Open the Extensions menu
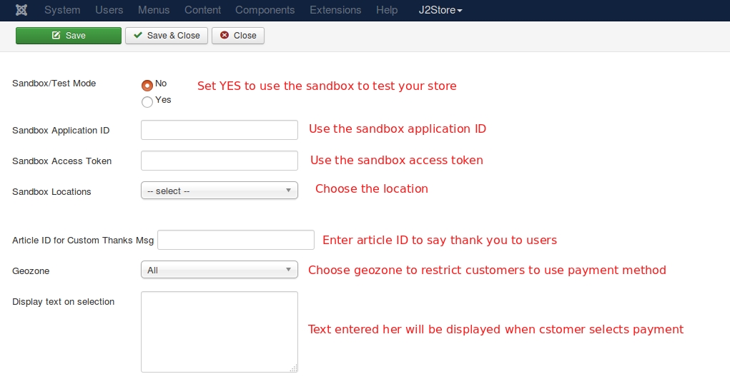The image size is (730, 379). [x=335, y=10]
